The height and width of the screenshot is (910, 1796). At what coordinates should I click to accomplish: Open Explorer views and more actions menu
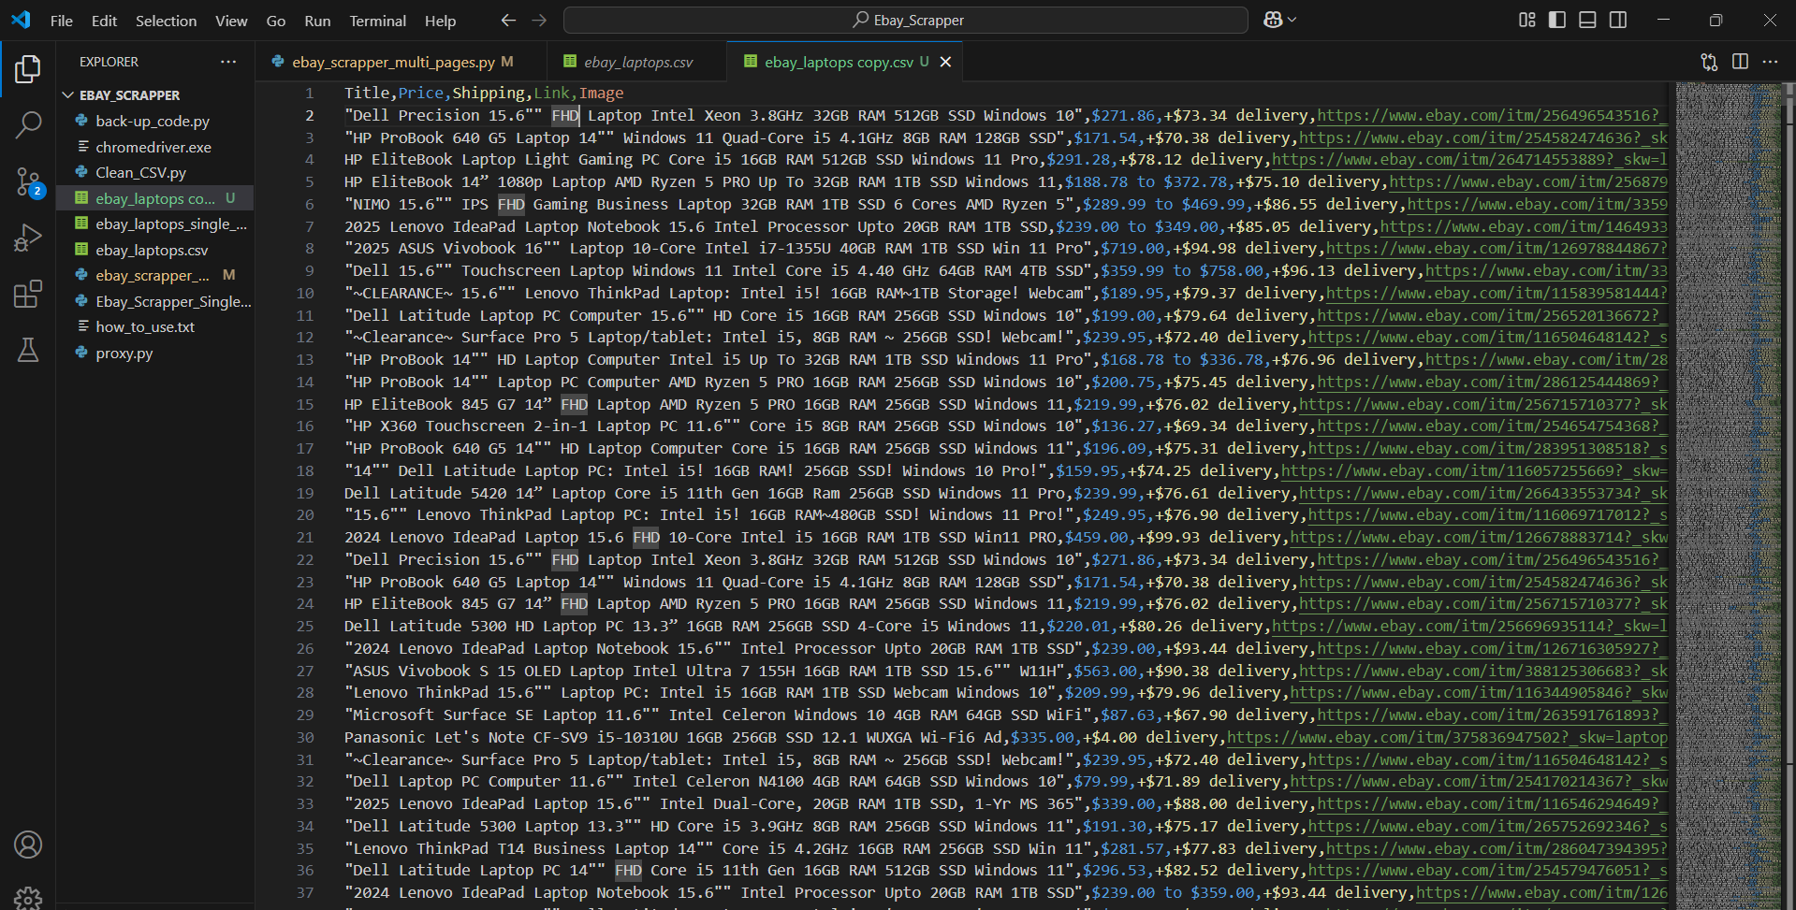(x=228, y=62)
